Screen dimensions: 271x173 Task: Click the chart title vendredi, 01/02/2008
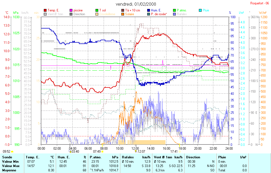136,4
